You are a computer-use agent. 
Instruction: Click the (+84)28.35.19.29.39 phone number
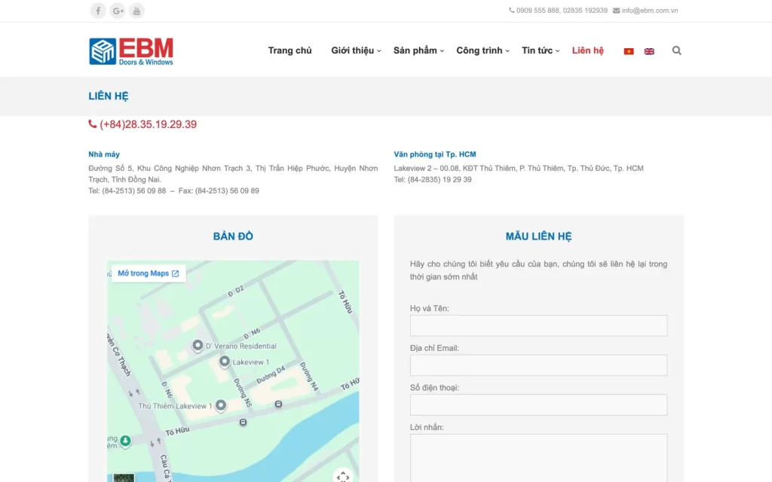click(x=149, y=124)
